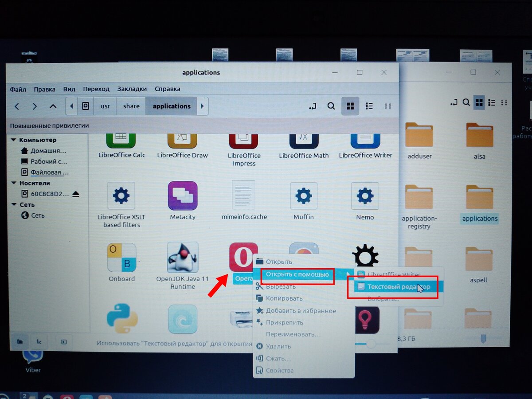Select the Muffin gear icon
Viewport: 532px width, 399px height.
click(304, 196)
